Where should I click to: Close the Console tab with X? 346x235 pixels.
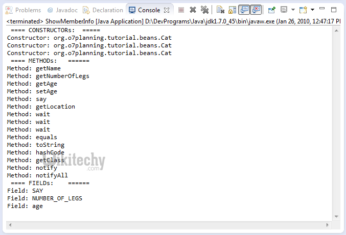click(x=167, y=10)
